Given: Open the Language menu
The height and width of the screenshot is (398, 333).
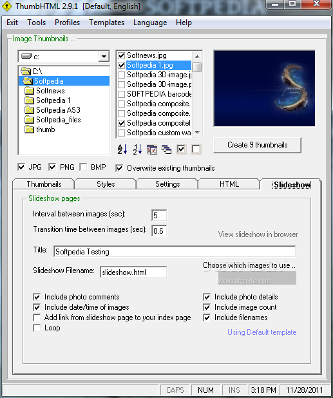Looking at the screenshot, I should (x=150, y=23).
